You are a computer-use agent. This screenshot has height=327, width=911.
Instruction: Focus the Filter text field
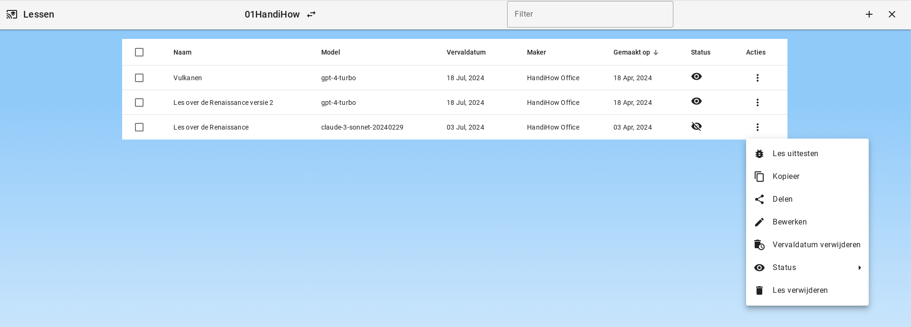590,14
